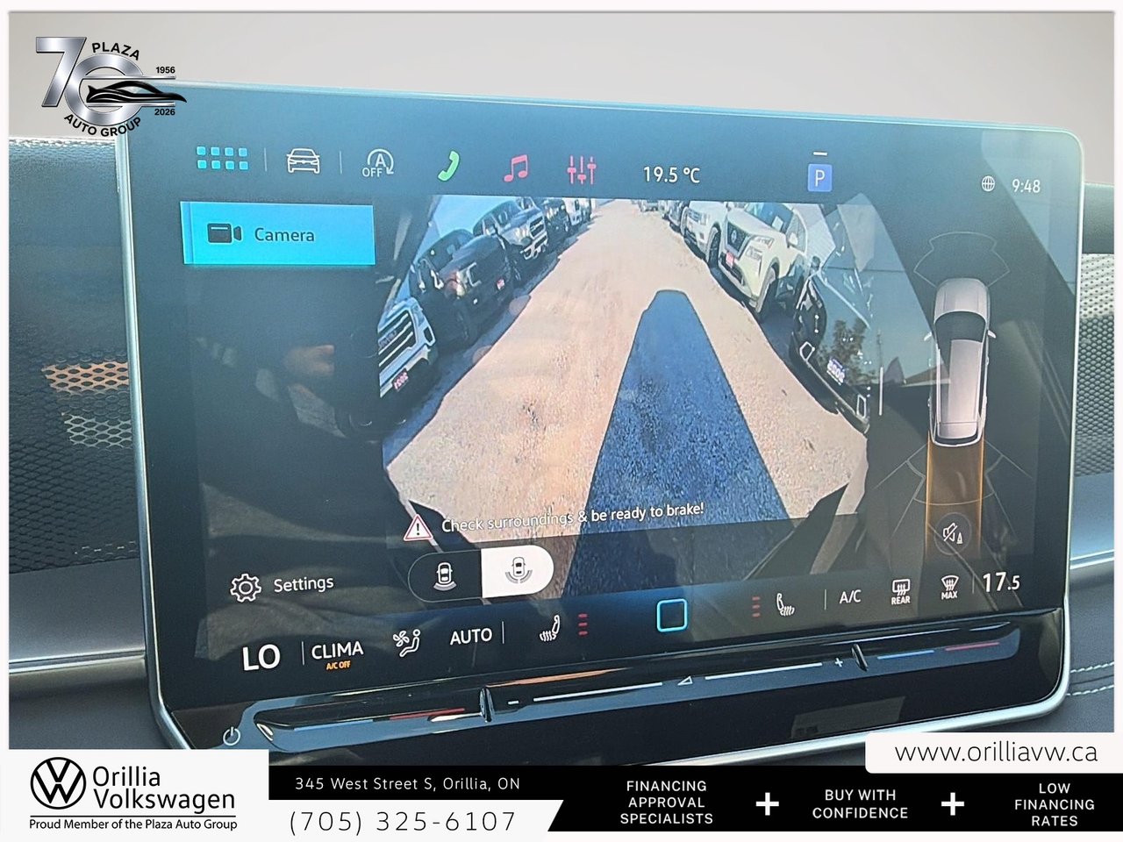Tap the volume touch slider strip

pos(676,683)
